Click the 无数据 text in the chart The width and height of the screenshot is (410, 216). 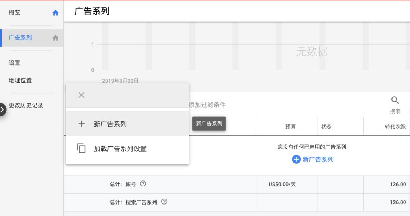click(312, 52)
